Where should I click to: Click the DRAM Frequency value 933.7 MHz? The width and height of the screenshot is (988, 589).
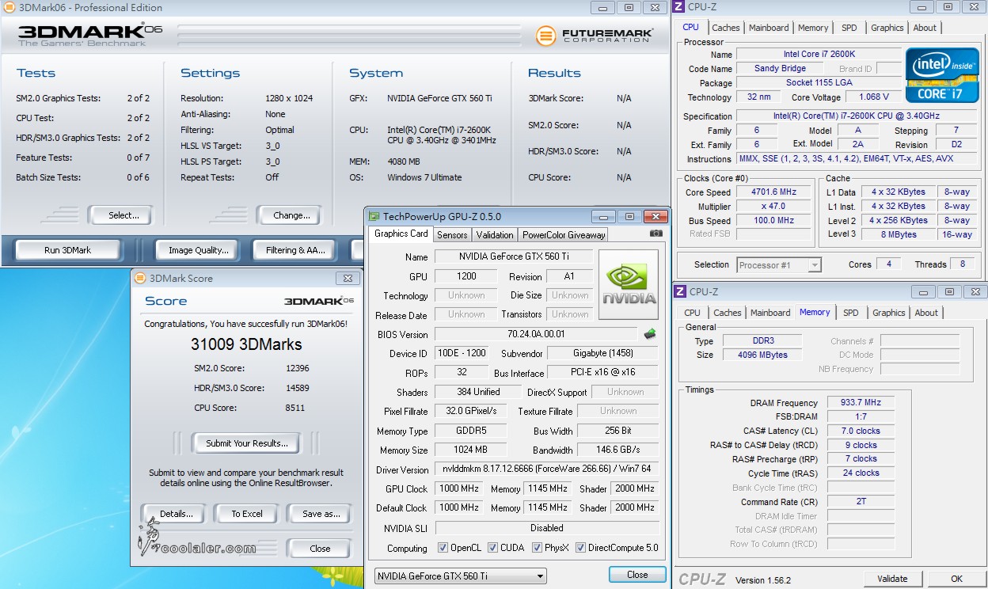coord(861,403)
